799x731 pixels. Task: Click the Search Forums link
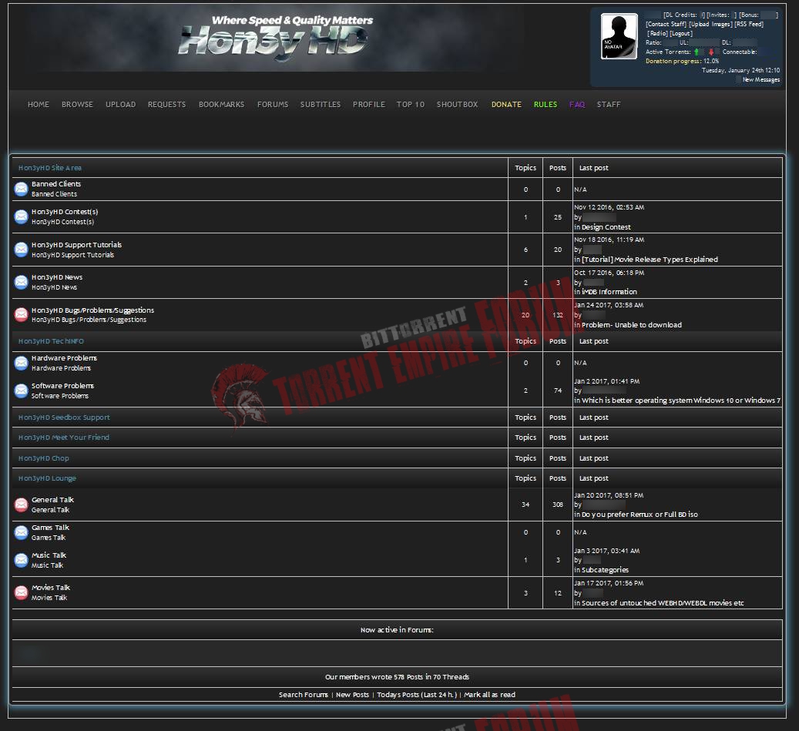pyautogui.click(x=304, y=695)
